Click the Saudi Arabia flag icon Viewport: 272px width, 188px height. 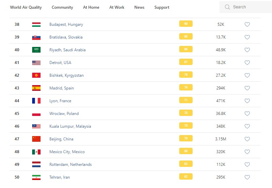coord(36,50)
